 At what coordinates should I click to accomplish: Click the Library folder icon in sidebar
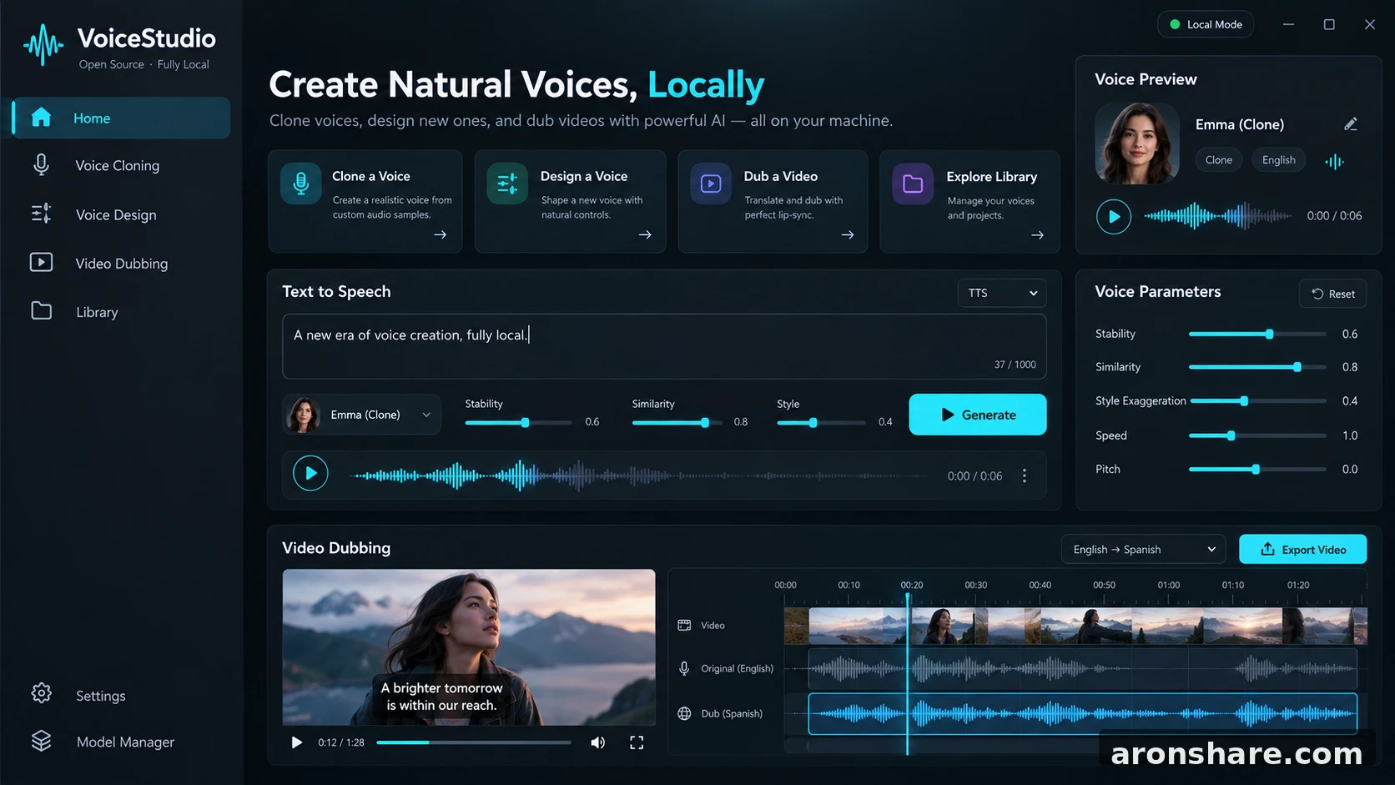pos(41,311)
